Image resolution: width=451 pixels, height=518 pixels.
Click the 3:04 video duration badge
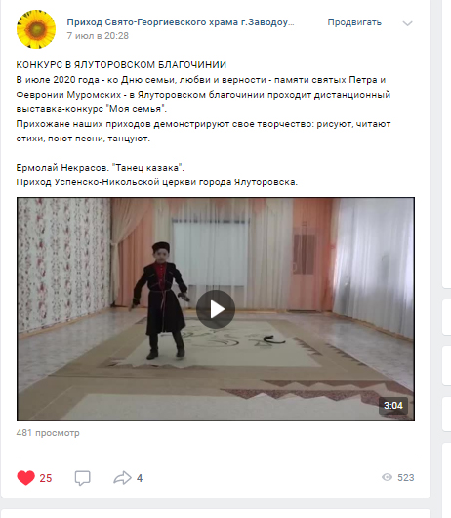(x=393, y=406)
